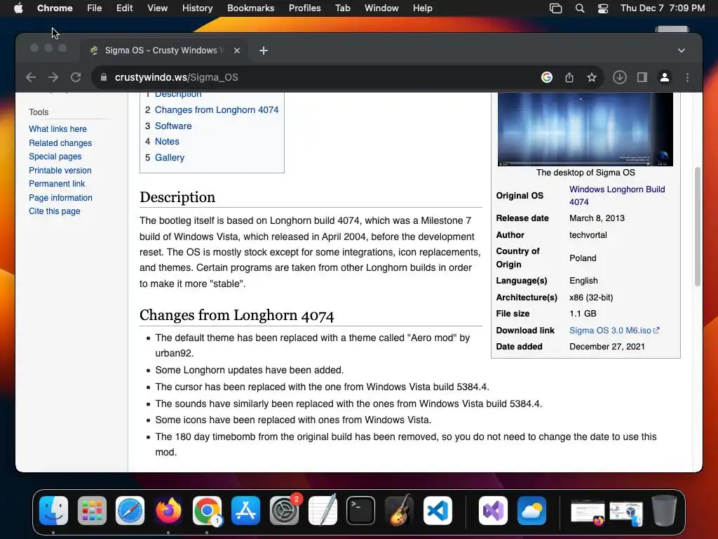Open Trash in the Dock

tap(665, 511)
